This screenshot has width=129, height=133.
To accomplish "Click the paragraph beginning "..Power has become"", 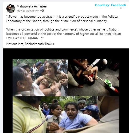I will coord(62,19).
